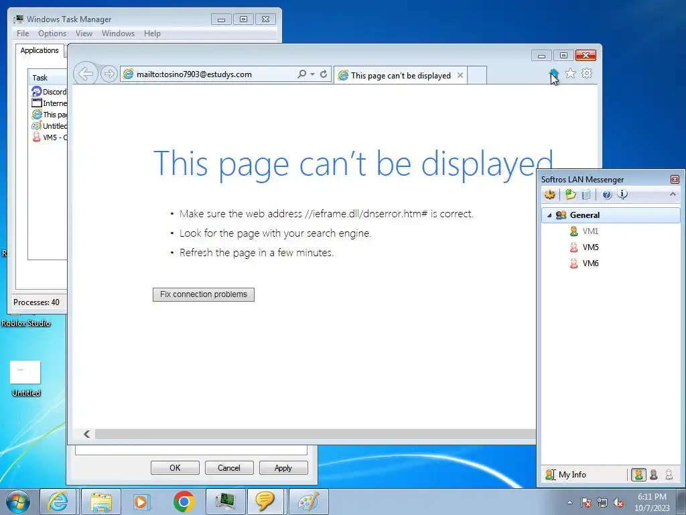This screenshot has width=686, height=515.
Task: Go forward in Internet Explorer
Action: (x=109, y=74)
